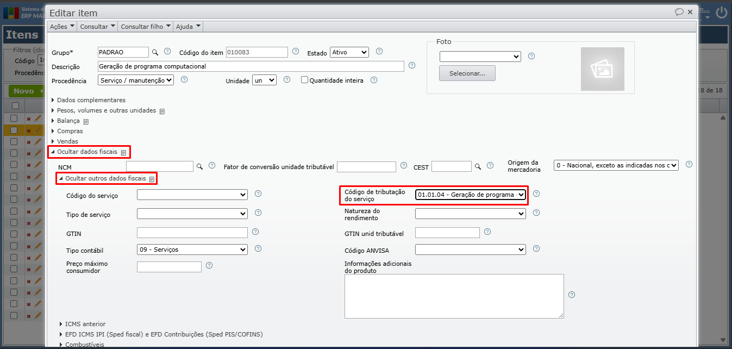Open help icon for Código ANVISA

point(536,248)
